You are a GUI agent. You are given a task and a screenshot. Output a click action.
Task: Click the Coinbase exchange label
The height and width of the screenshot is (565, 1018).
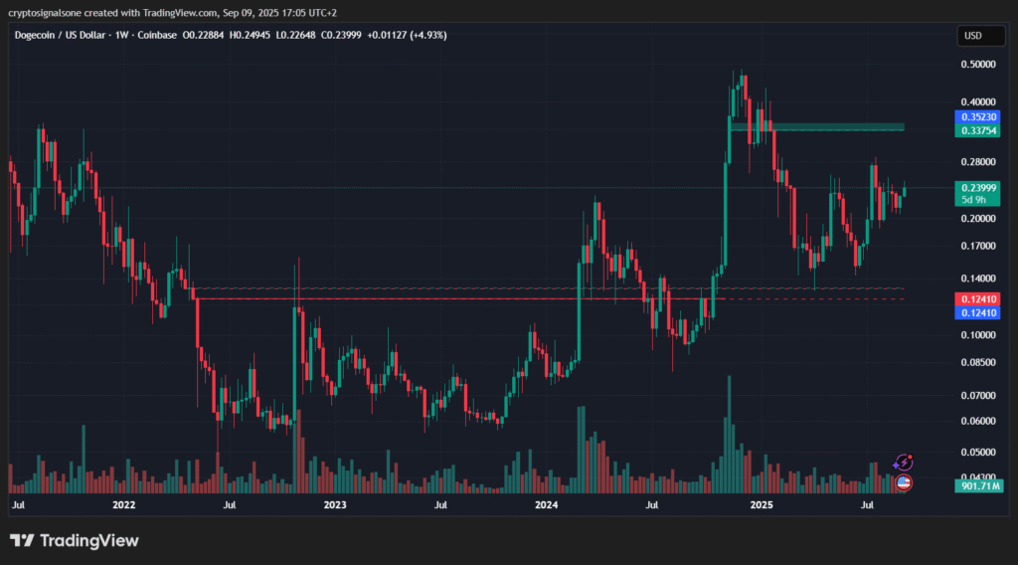coord(156,35)
